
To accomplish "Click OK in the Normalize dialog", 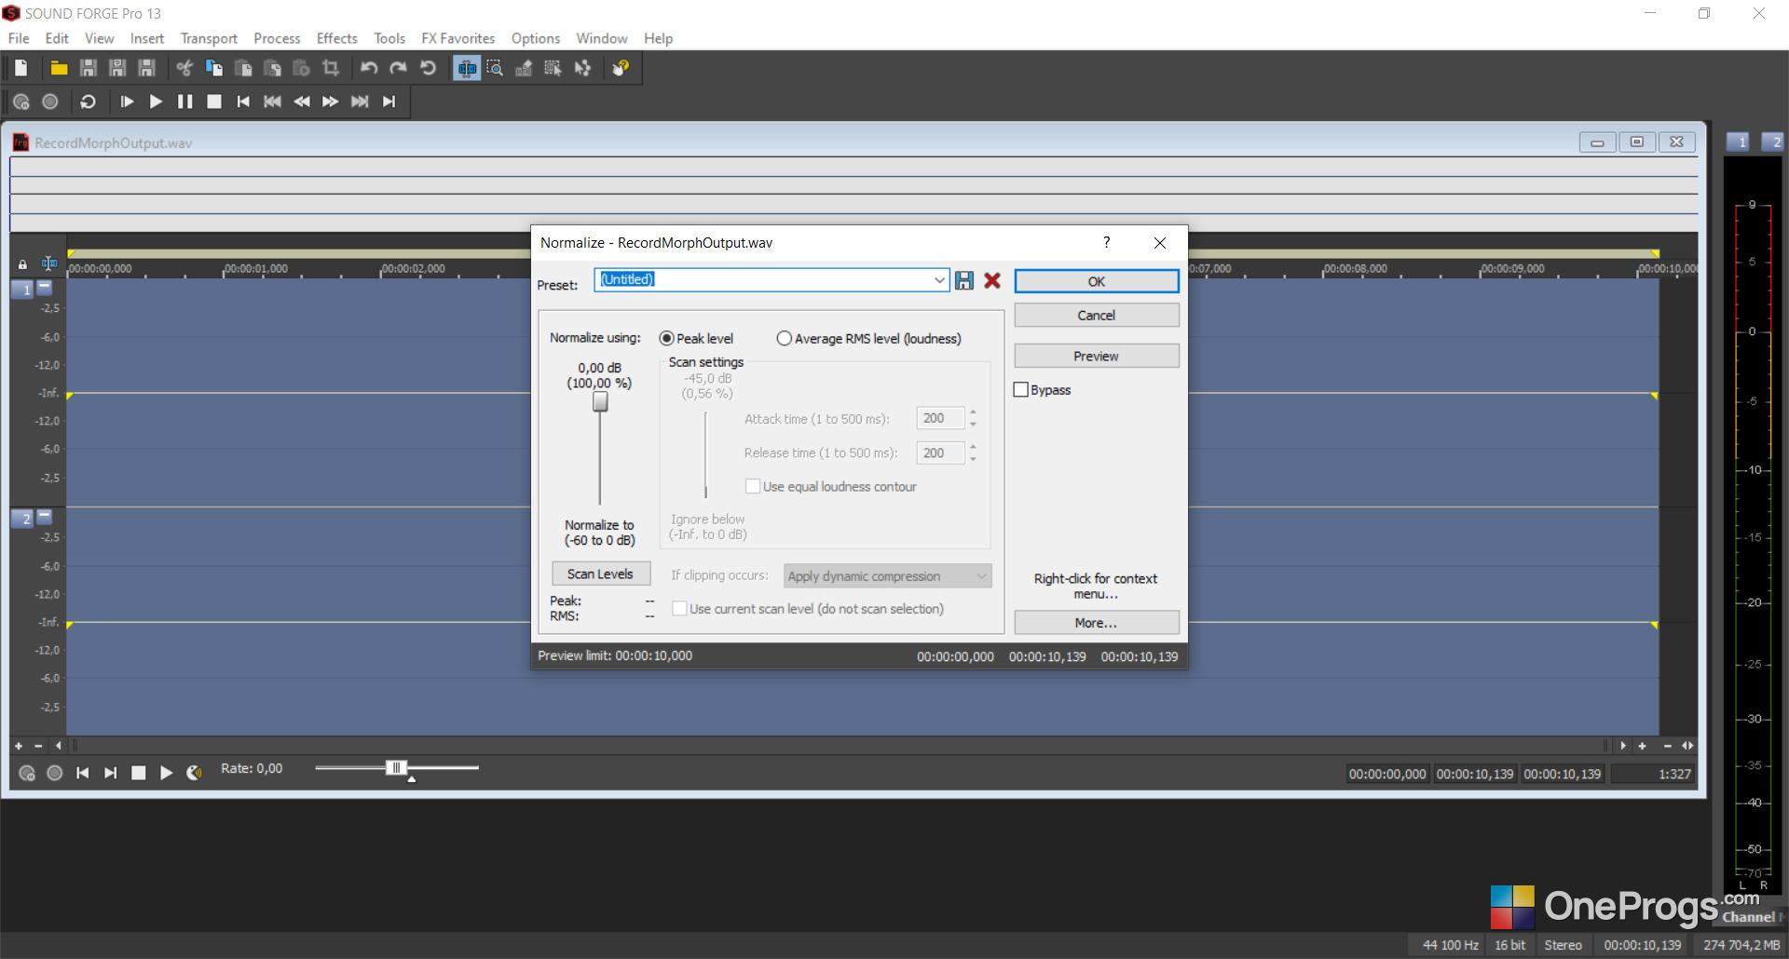I will [1097, 281].
